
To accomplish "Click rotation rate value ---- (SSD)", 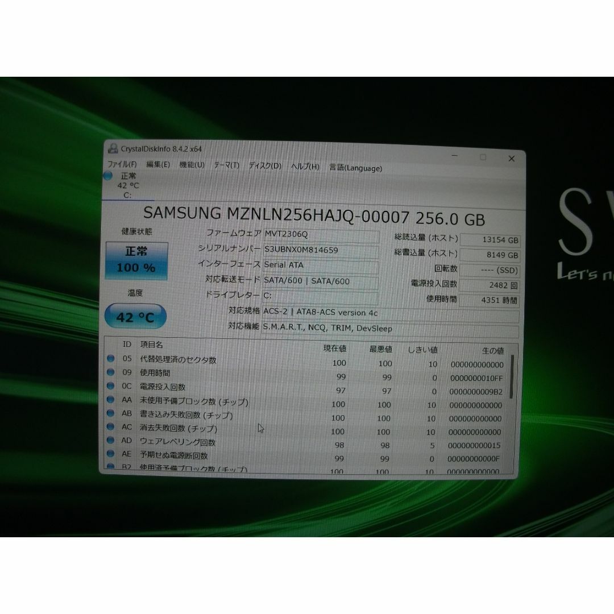I will [x=489, y=271].
